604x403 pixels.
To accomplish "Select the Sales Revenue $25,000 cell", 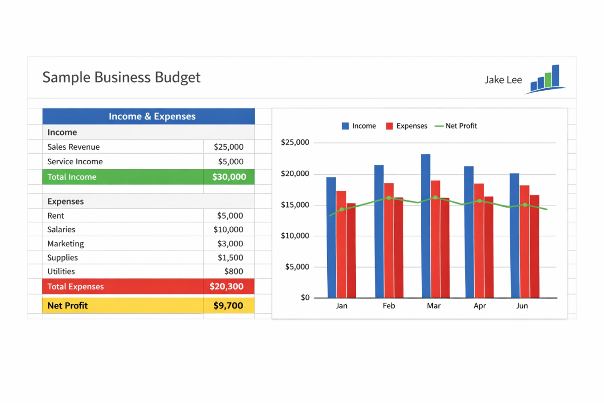I will click(x=229, y=147).
